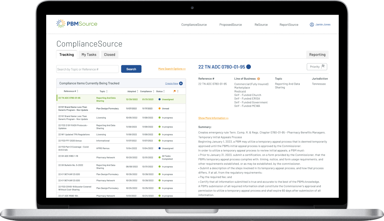The width and height of the screenshot is (384, 221).
Task: Click the Unread status in NY Brand Name row
Action: pos(164,109)
